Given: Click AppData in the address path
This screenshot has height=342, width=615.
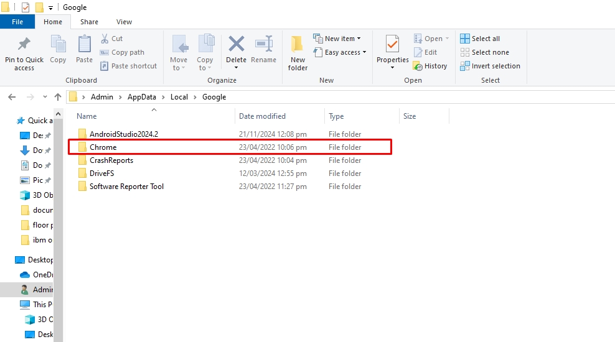Looking at the screenshot, I should (x=141, y=97).
